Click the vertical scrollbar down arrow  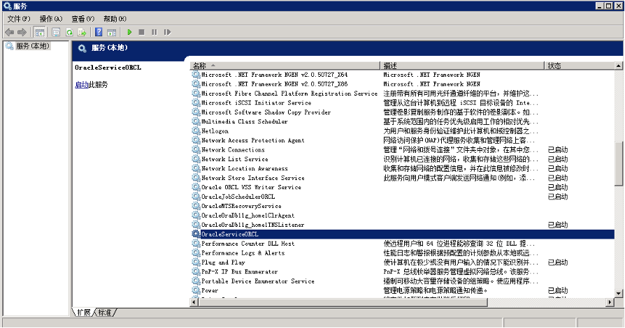pyautogui.click(x=618, y=294)
